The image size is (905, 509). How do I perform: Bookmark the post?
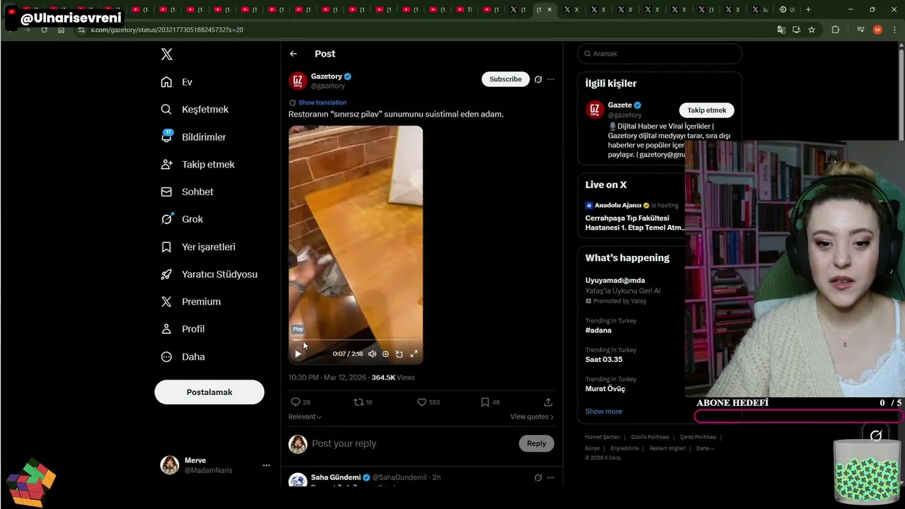point(485,402)
